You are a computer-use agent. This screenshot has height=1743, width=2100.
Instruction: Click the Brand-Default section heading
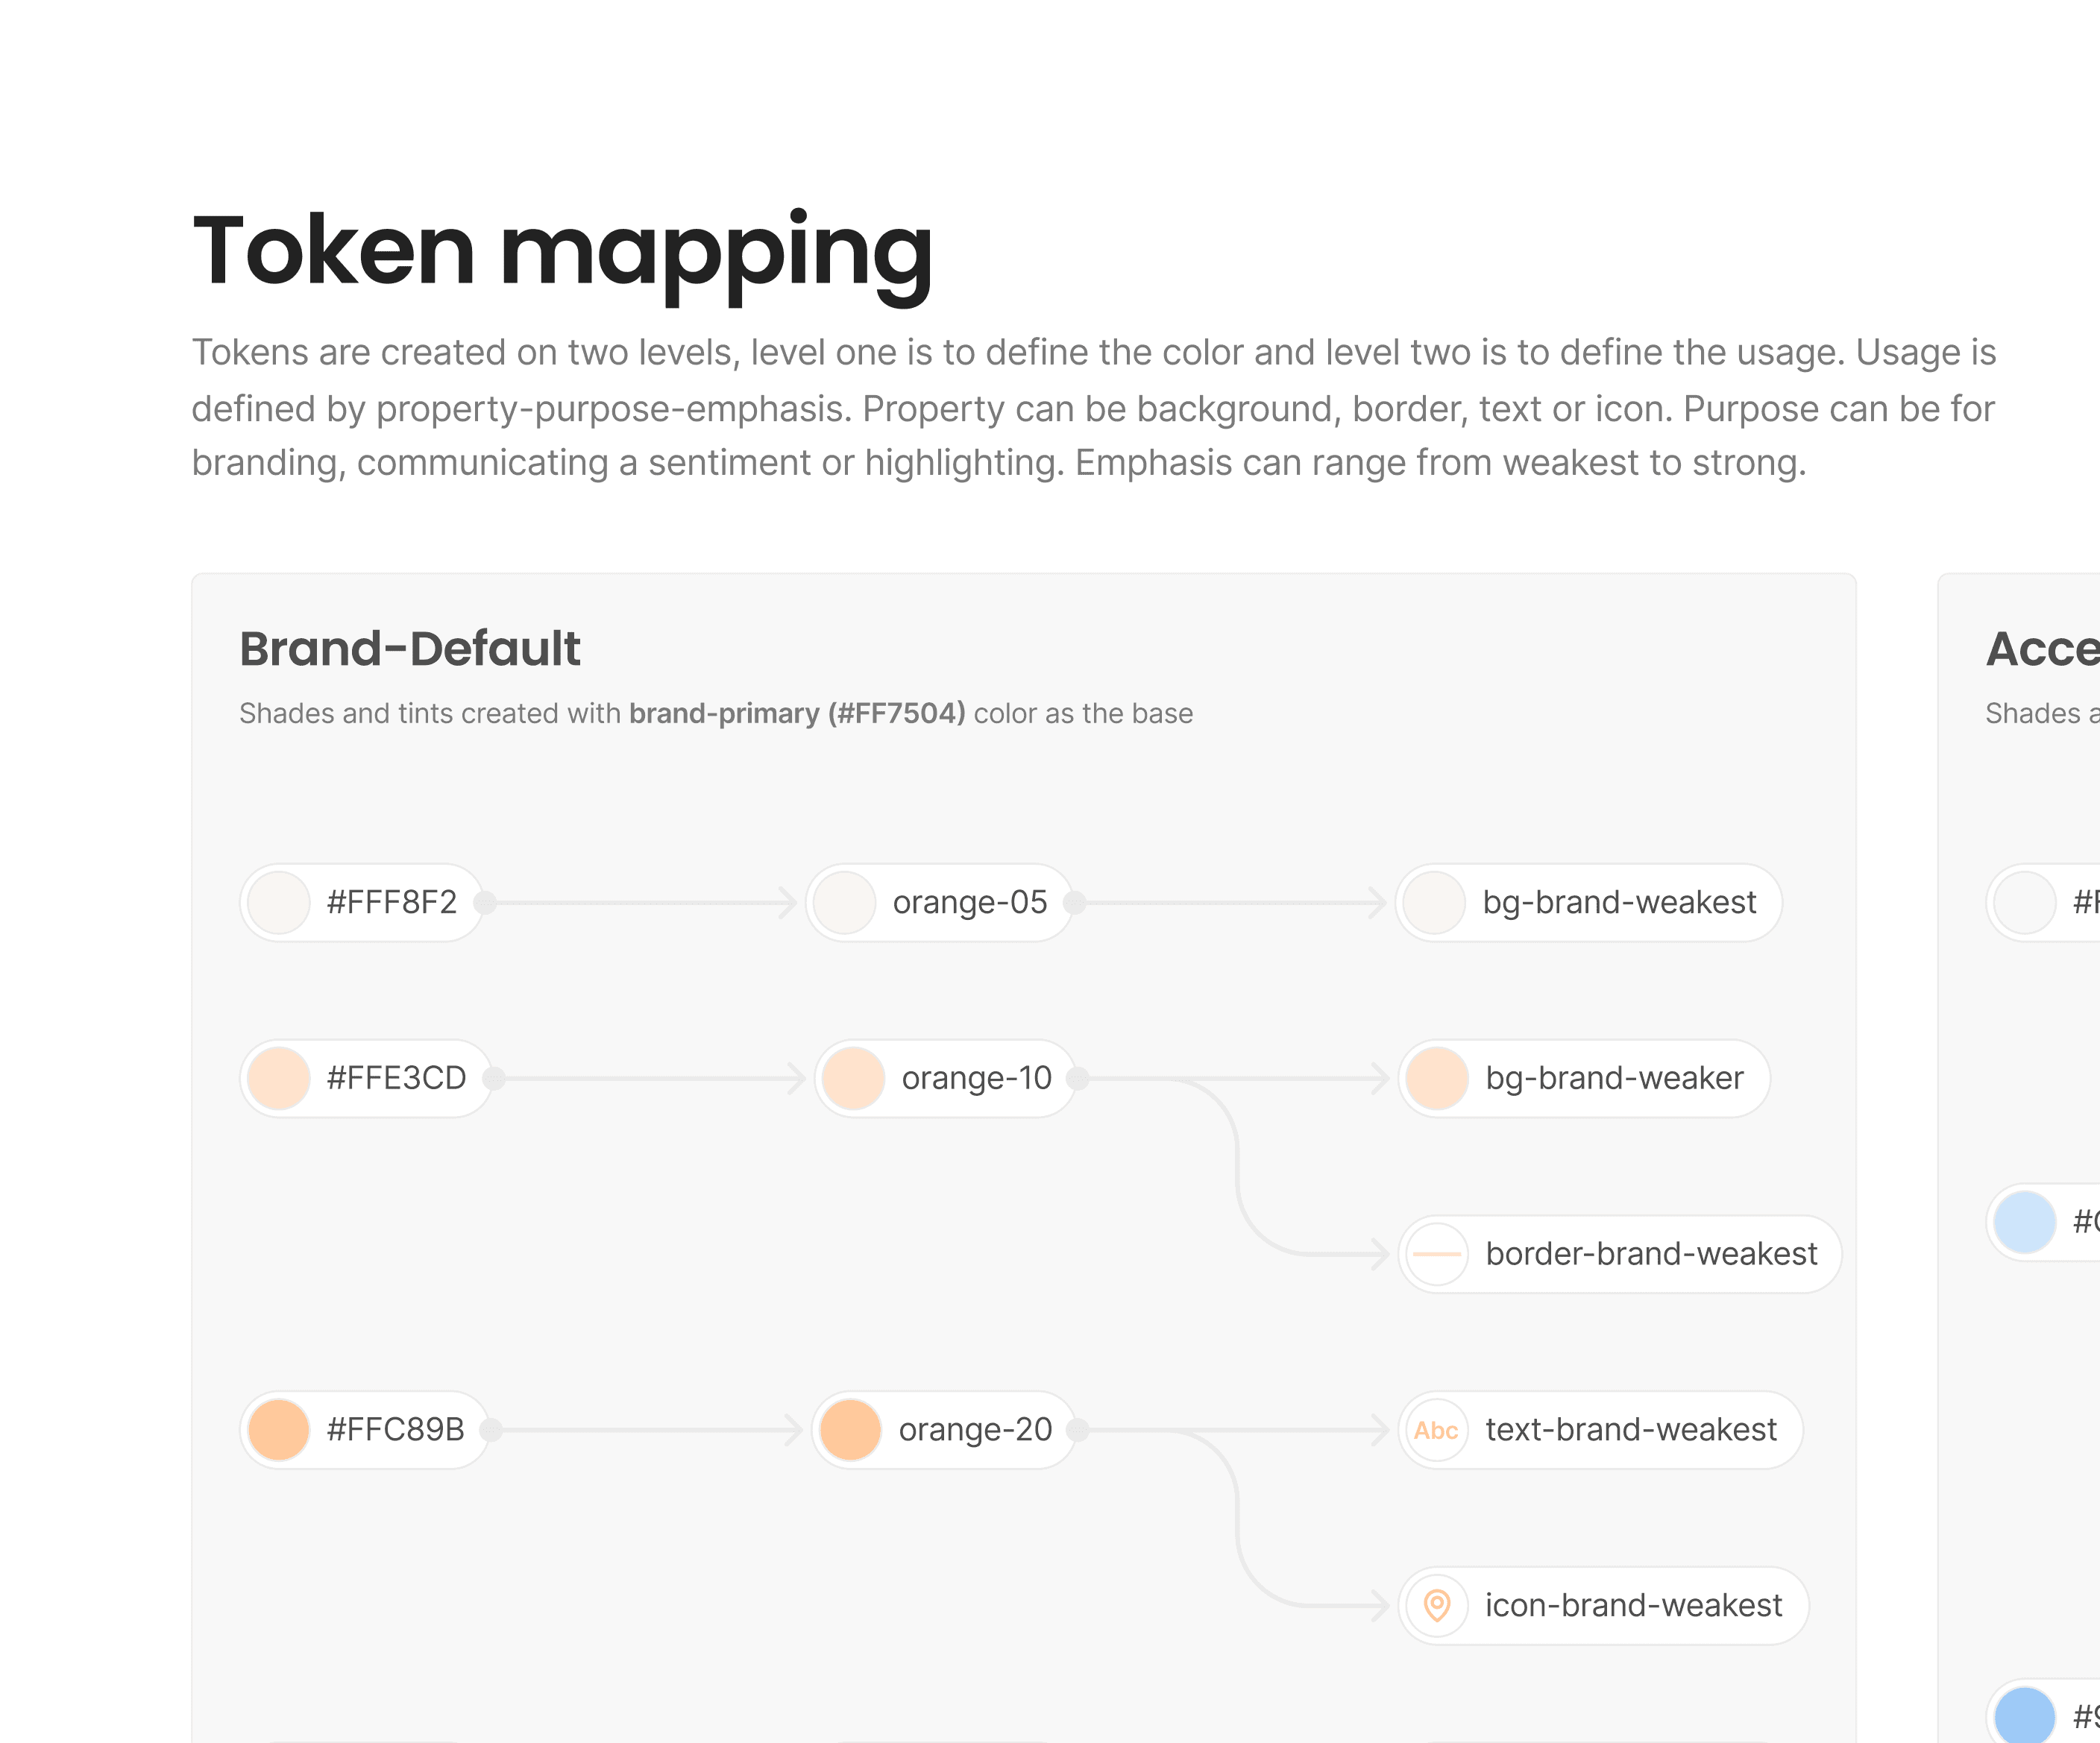[x=410, y=649]
